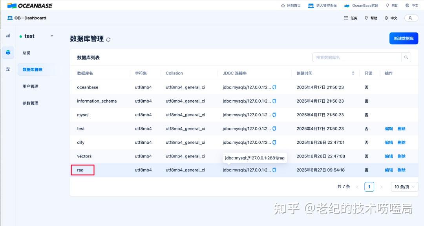424x226 pixels.
Task: Expand the test tenant dropdown
Action: [51, 36]
